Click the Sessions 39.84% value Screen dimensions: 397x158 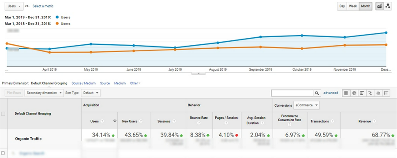[169, 135]
